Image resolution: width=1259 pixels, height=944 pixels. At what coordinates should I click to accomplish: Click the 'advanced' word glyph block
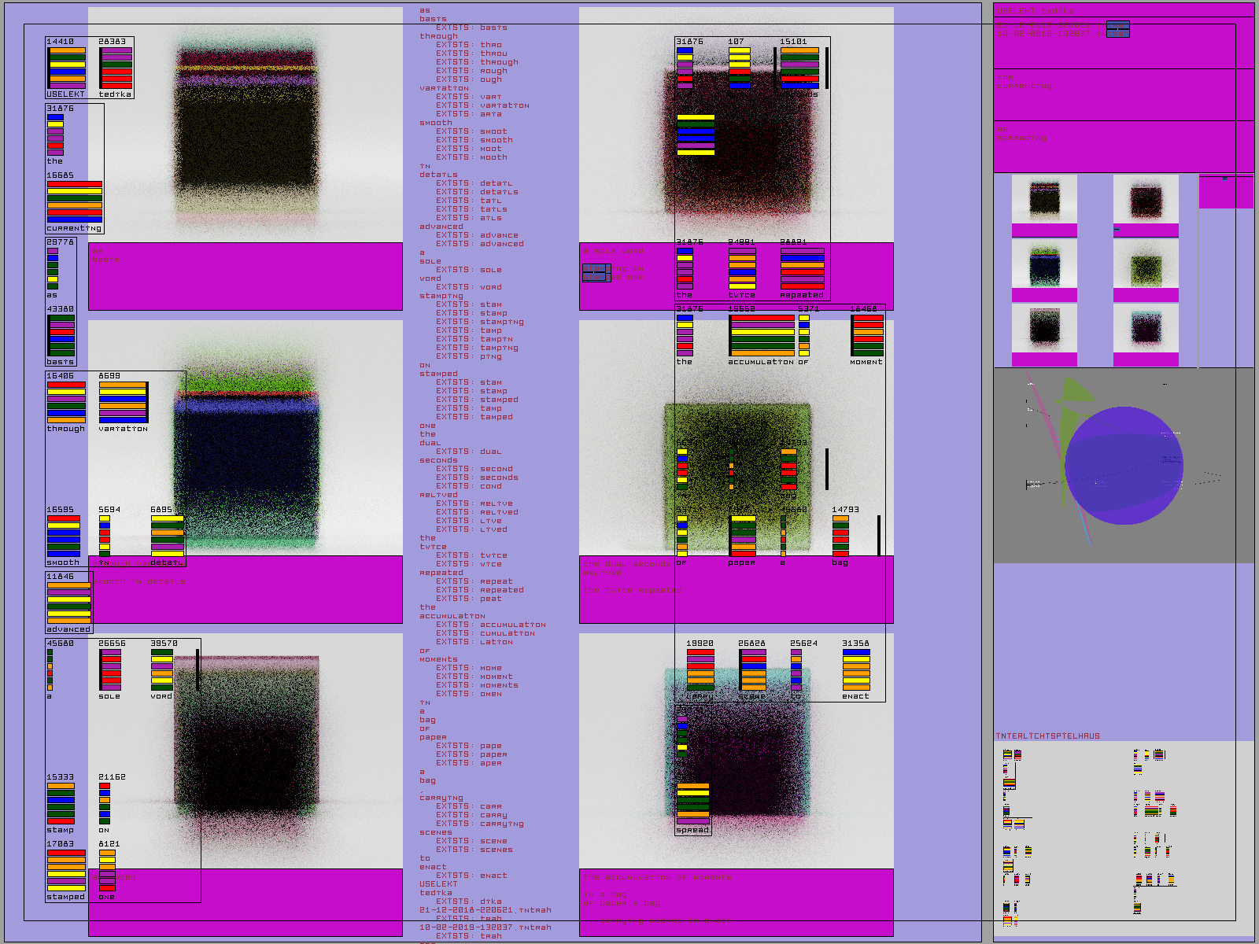68,603
